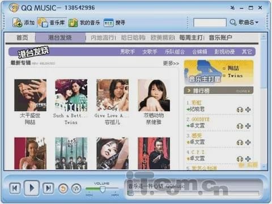The width and height of the screenshot is (272, 204).
Task: Switch to the 哈日哈韩 tab
Action: pos(133,38)
